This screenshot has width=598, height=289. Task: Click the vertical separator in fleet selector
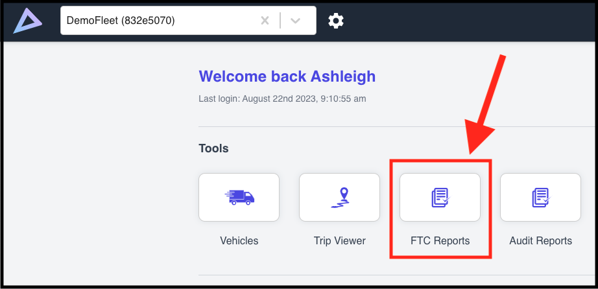coord(280,21)
